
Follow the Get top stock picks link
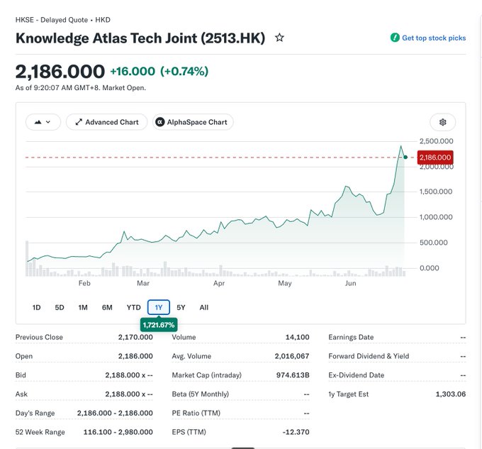[434, 38]
